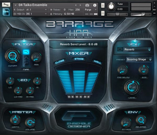This screenshot has height=135, width=157.
Task: Click the EQ Hi-Mid knob
Action: (30, 91)
